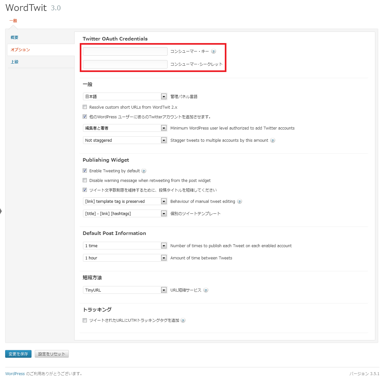Expand the Not staggered dropdown

click(125, 140)
